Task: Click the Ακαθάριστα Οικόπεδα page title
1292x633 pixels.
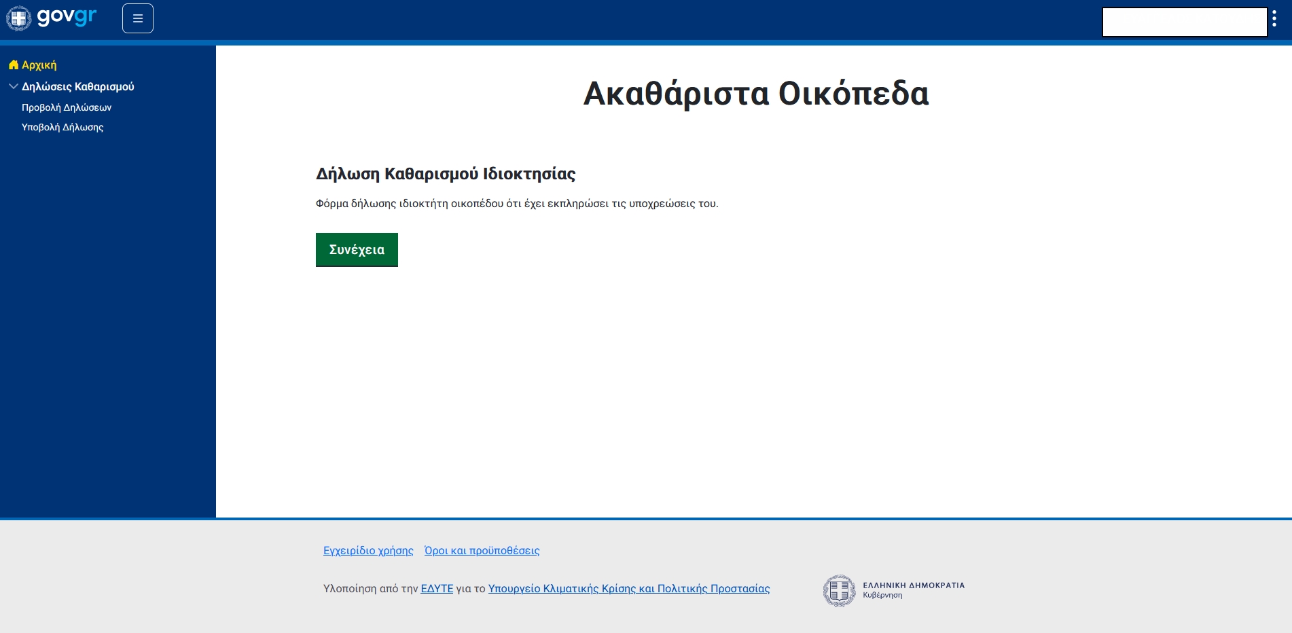Action: coord(756,94)
